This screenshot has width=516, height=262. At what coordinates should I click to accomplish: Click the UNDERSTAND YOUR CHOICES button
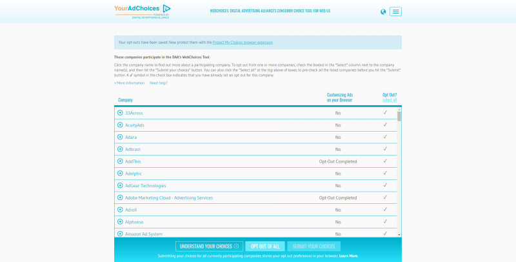209,247
